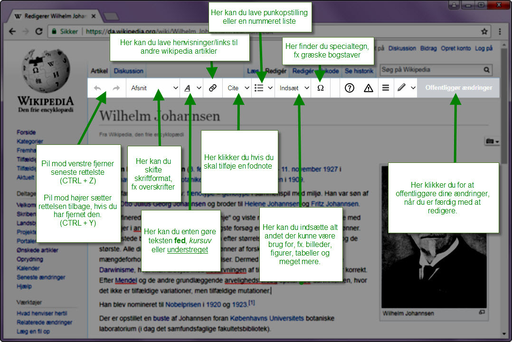Viewport: 512px width, 342px height.
Task: Open the page options hamburger menu
Action: pyautogui.click(x=386, y=88)
